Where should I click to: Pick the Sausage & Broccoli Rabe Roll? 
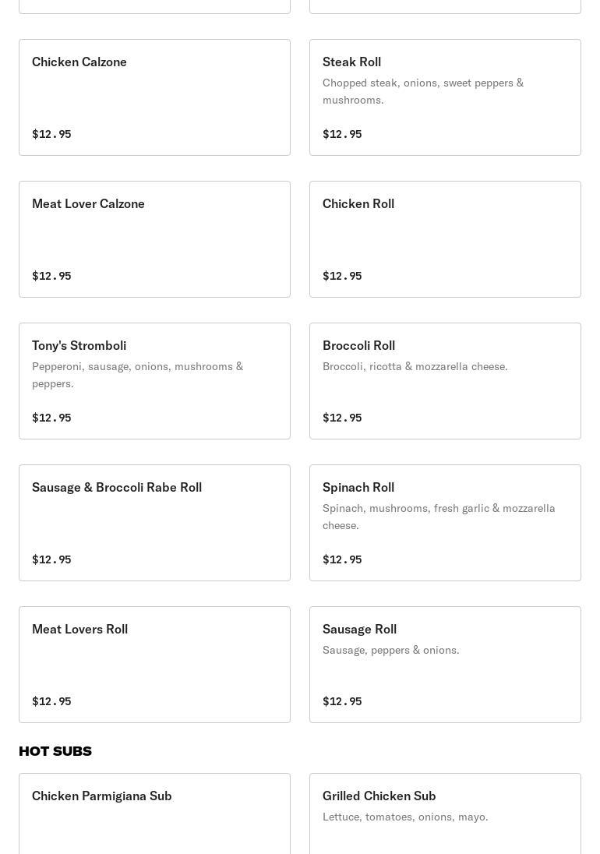pos(154,523)
